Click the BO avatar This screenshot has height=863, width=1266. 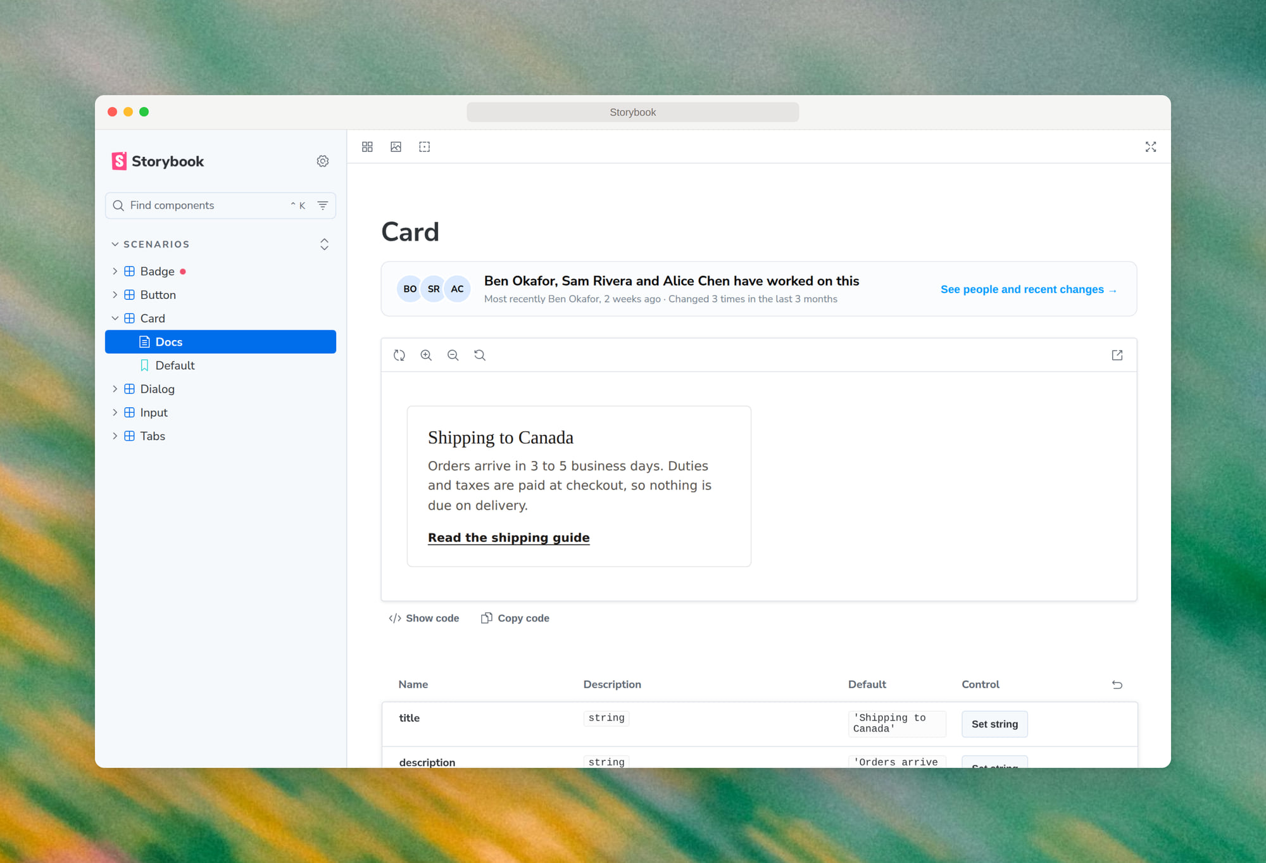pos(410,289)
